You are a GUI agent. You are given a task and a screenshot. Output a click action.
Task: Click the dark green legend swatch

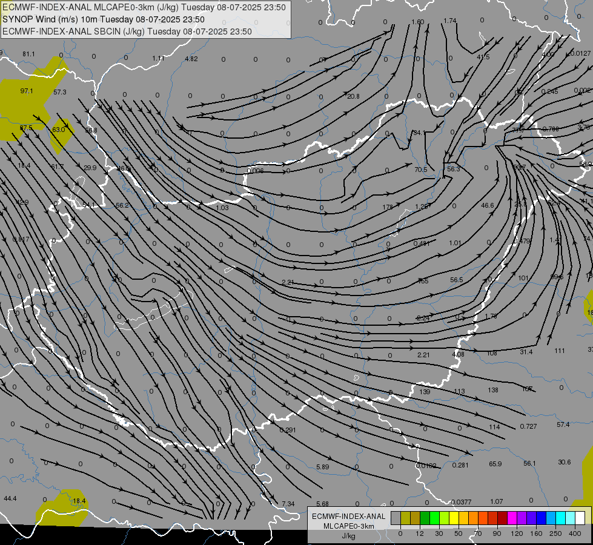coord(425,518)
